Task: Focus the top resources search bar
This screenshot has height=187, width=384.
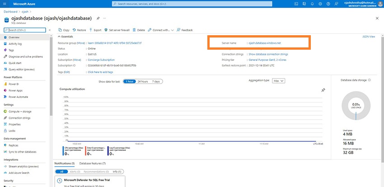Action: [x=192, y=4]
